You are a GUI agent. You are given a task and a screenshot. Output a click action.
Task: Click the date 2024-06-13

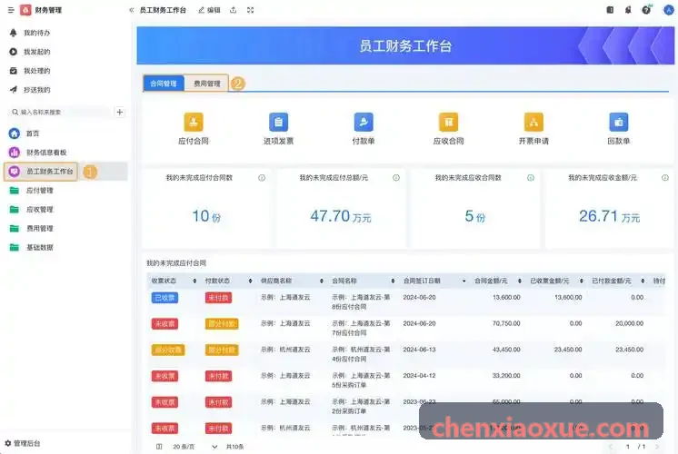click(419, 350)
